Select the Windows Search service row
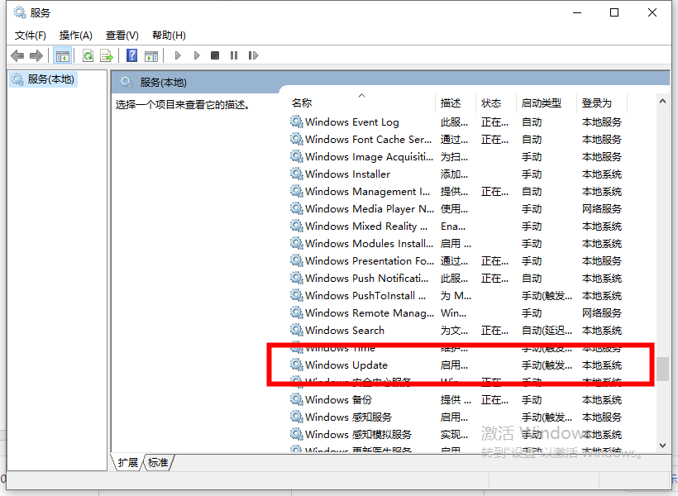678x496 pixels. click(344, 330)
